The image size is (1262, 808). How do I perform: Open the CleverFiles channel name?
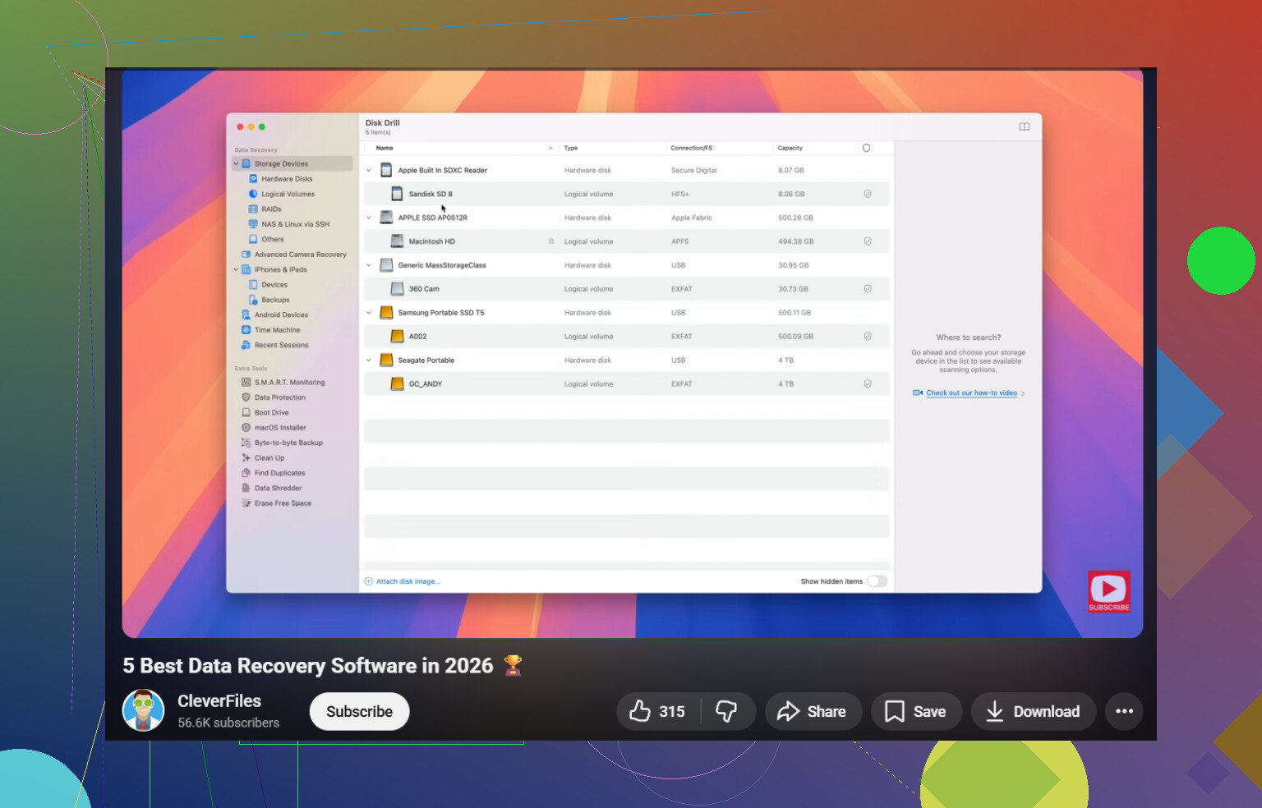(219, 701)
